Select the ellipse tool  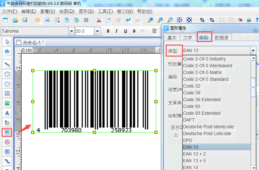point(7,84)
